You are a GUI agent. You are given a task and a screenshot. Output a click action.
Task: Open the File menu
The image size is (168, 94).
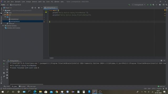[x=5, y=2]
